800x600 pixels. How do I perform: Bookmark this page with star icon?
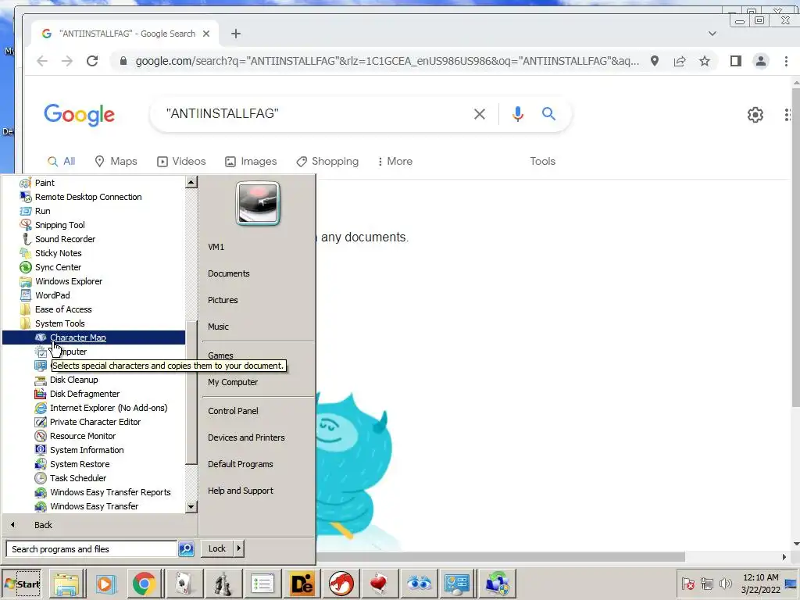click(x=705, y=61)
